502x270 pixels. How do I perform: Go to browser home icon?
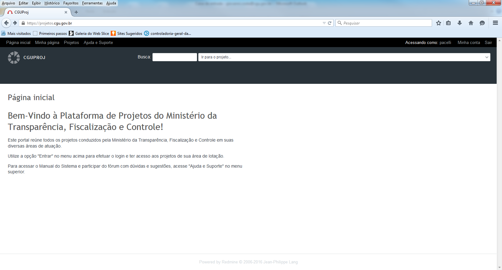click(471, 23)
